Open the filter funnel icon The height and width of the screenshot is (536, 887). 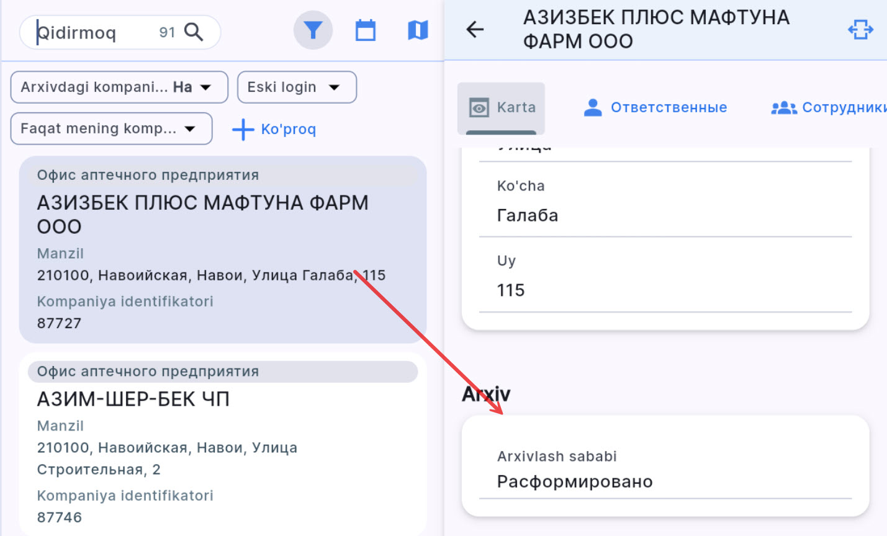click(313, 29)
